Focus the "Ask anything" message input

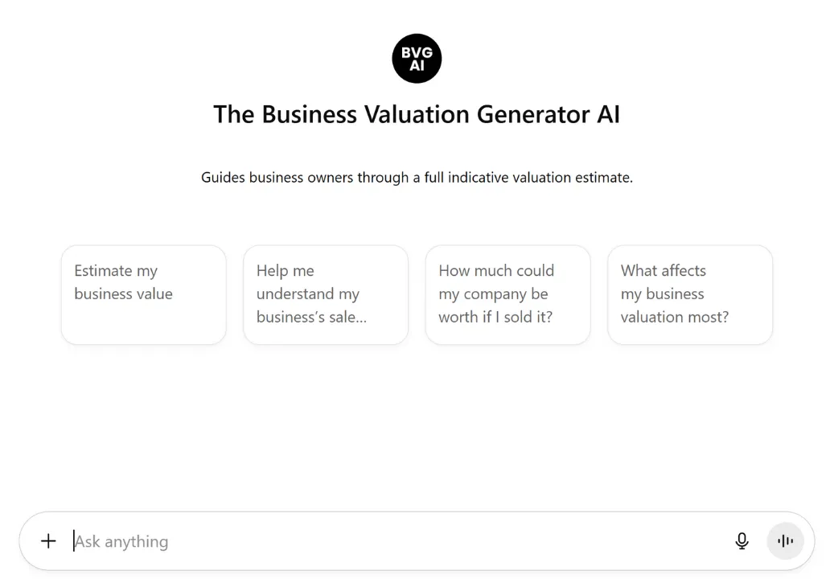[x=394, y=541]
